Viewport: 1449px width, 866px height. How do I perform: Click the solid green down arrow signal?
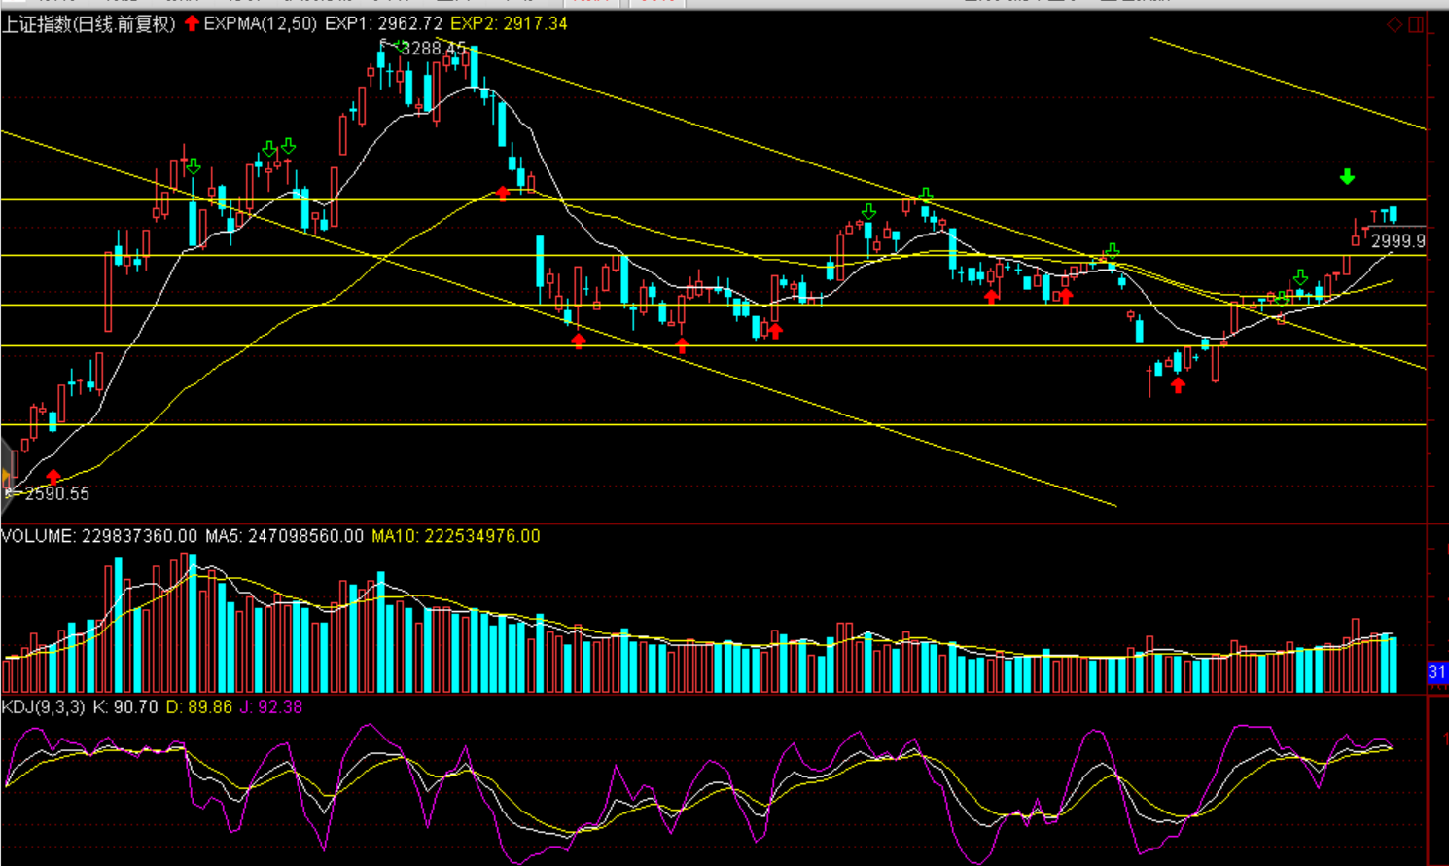[1347, 177]
